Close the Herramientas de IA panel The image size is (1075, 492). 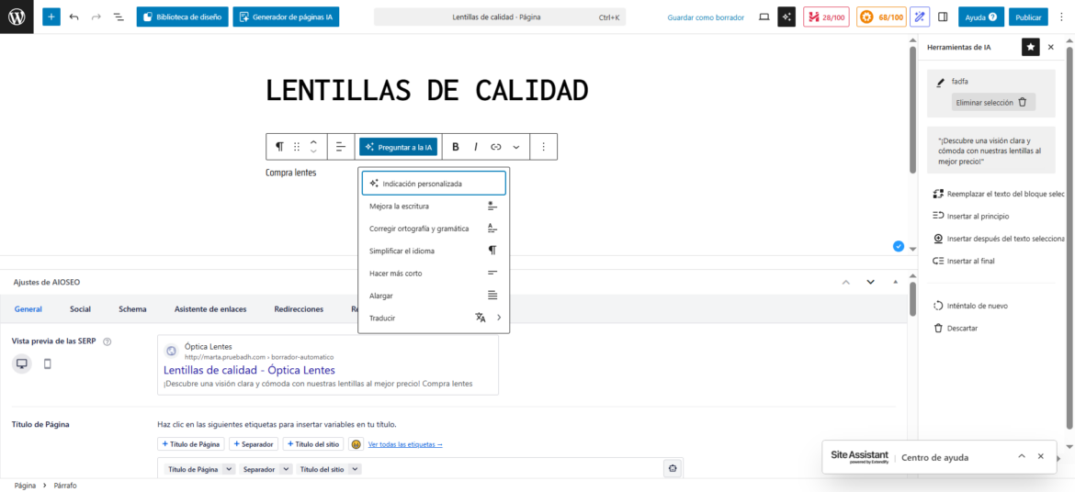[1051, 47]
